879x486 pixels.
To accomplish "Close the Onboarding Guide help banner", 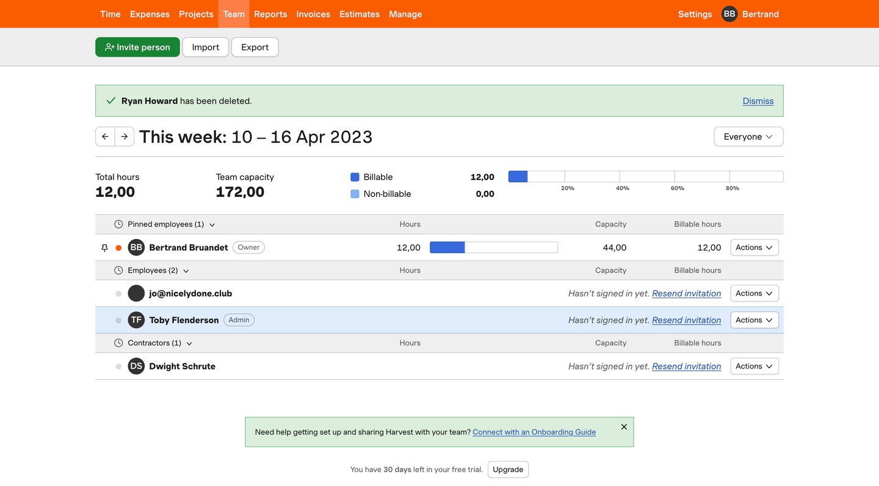I will [624, 427].
